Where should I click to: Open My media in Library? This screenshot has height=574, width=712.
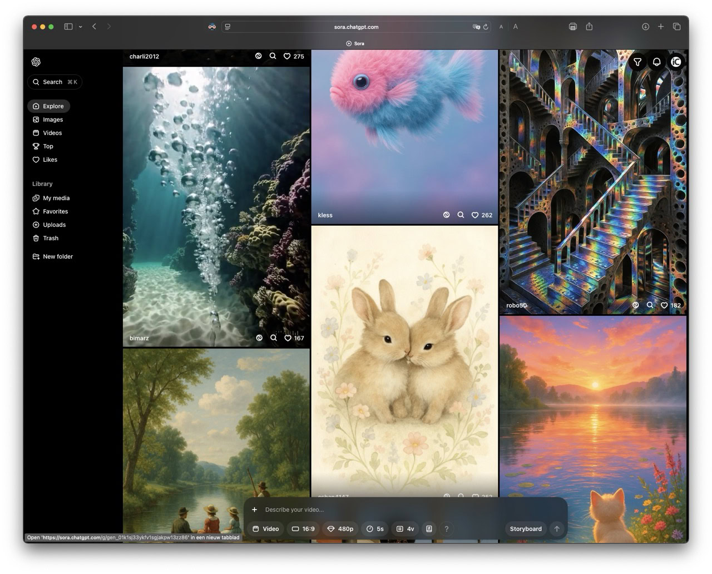tap(56, 198)
